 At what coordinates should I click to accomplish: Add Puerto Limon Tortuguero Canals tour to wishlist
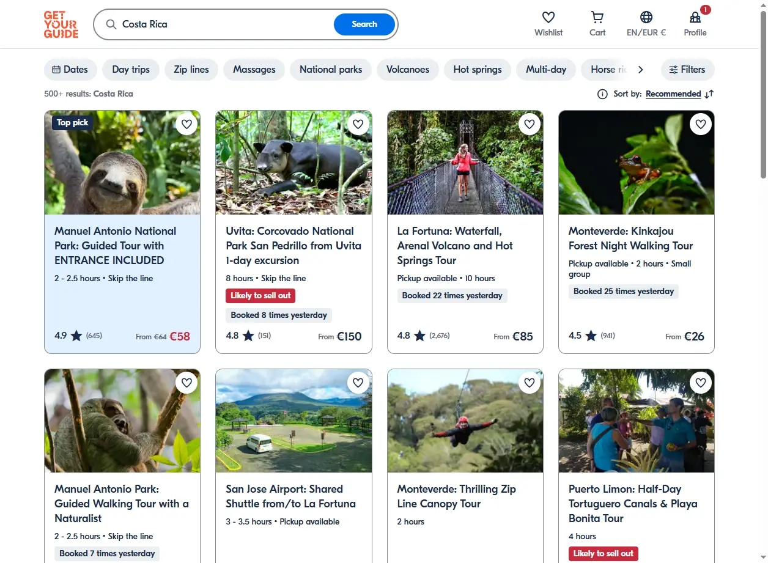701,383
